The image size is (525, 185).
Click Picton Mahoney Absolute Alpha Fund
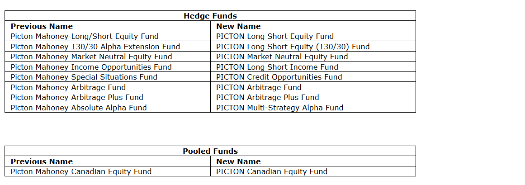coord(79,108)
